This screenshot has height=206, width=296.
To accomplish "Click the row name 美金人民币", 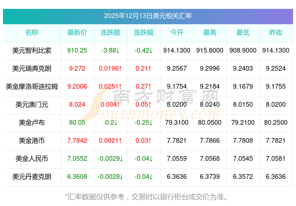I will click(x=32, y=159).
